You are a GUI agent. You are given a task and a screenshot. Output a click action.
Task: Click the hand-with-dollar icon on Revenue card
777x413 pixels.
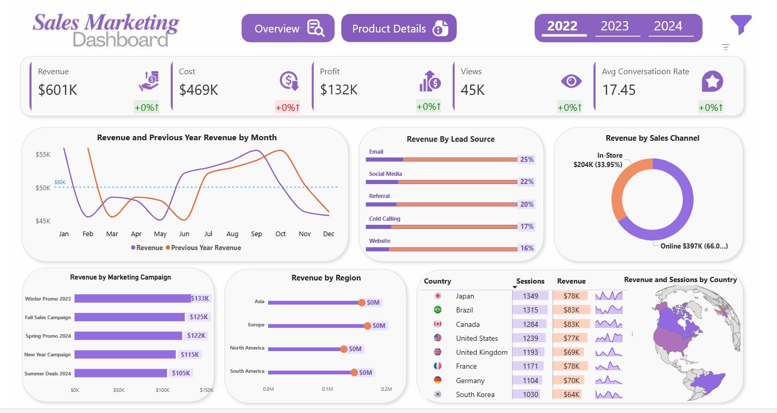coord(148,81)
